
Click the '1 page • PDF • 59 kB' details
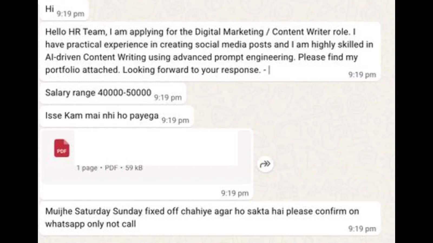(109, 168)
